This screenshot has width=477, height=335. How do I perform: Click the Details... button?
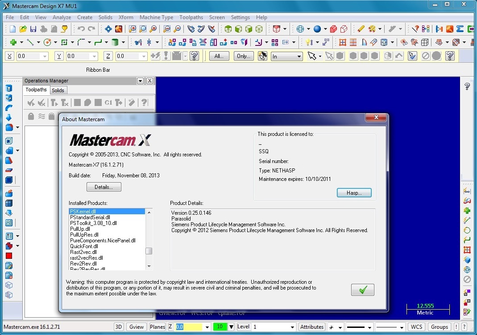click(104, 187)
